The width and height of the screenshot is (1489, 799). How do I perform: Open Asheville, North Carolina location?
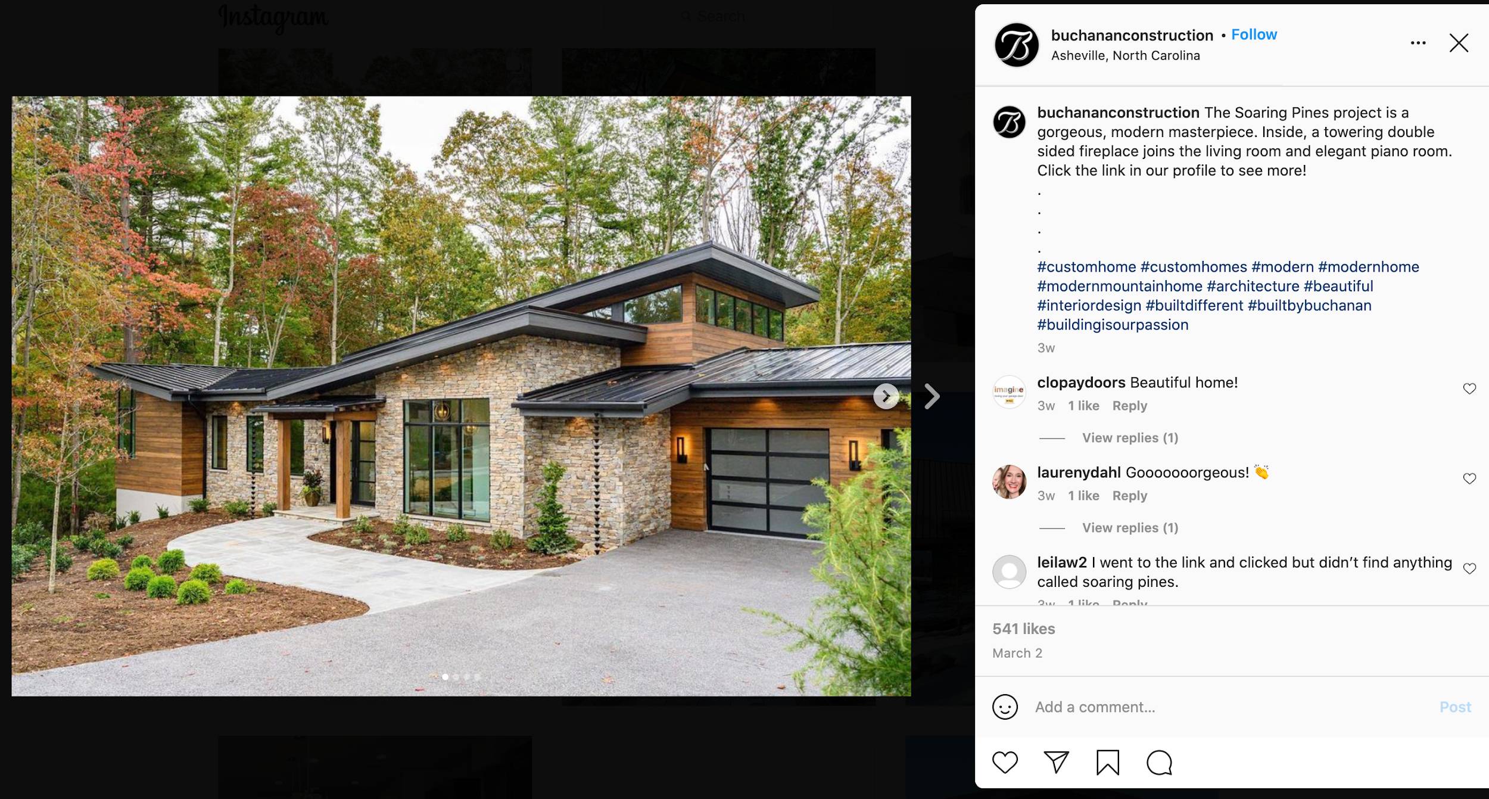1125,55
